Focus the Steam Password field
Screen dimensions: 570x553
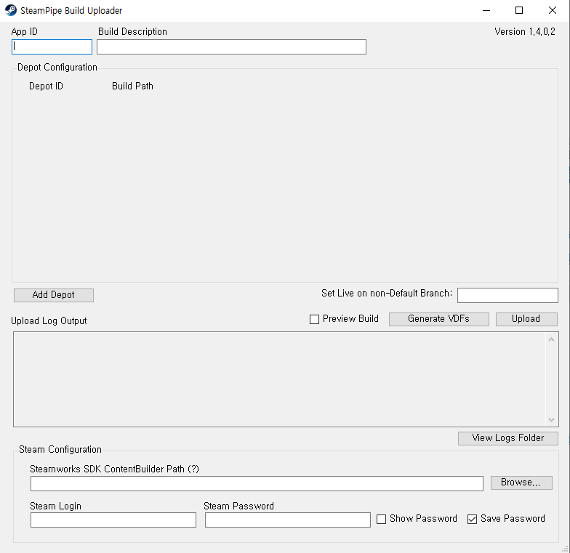coord(288,520)
